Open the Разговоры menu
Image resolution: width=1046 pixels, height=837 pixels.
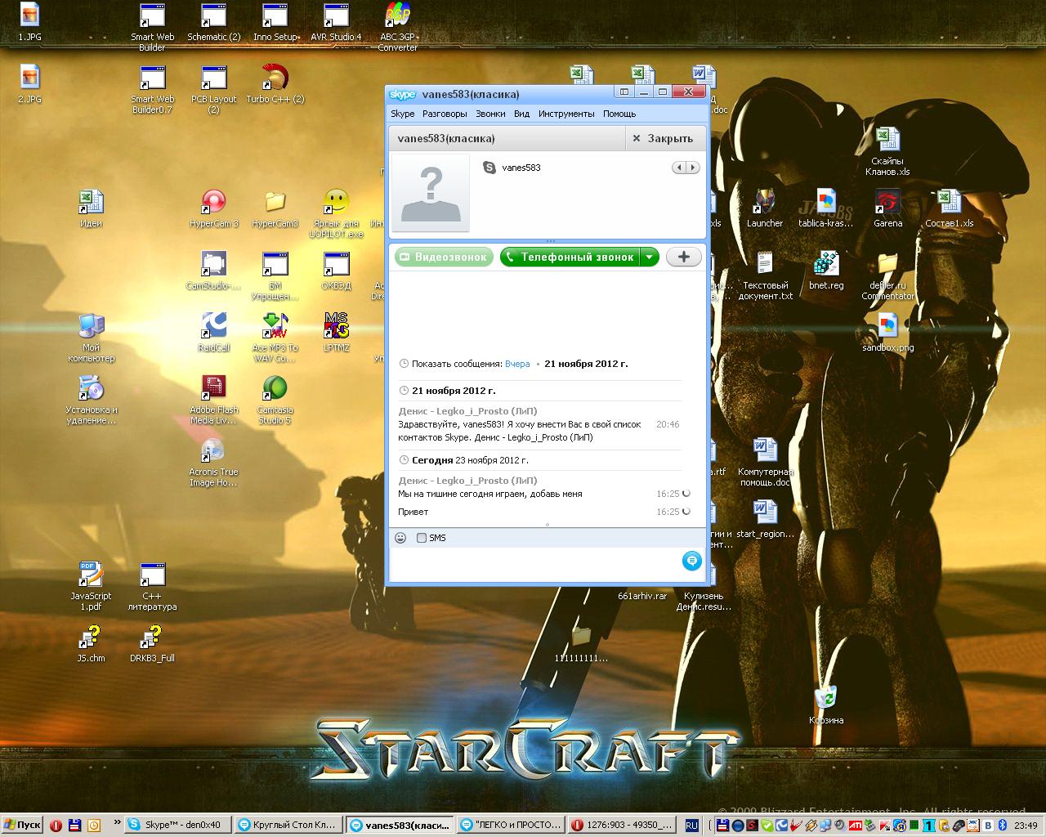[445, 114]
